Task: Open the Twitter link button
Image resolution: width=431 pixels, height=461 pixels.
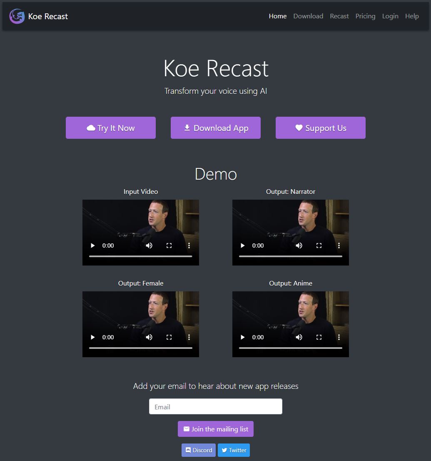Action: [234, 450]
